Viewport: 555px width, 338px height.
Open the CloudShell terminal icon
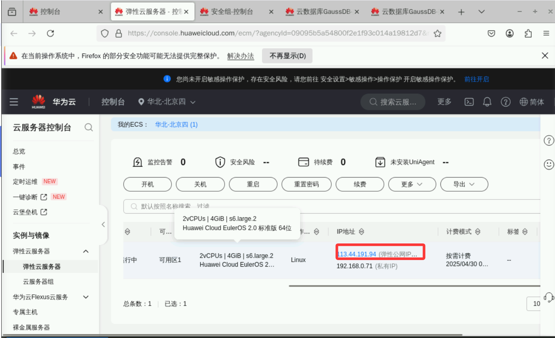pyautogui.click(x=469, y=102)
